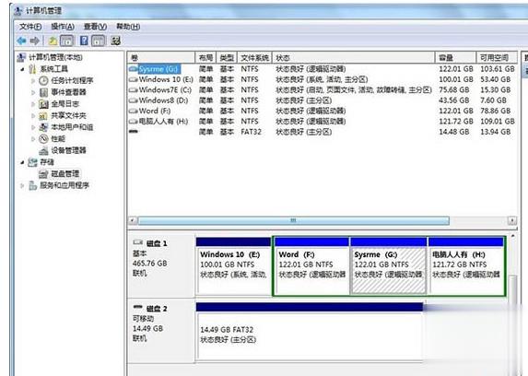Click the Forward arrow toolbar icon

[35, 41]
